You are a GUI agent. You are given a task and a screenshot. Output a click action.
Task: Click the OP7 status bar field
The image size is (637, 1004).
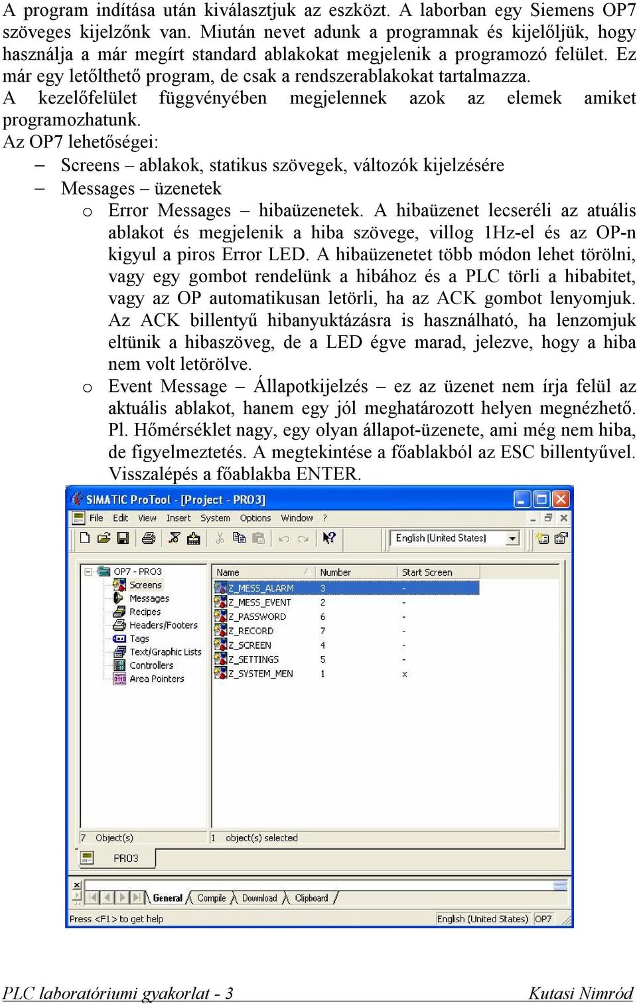click(543, 919)
